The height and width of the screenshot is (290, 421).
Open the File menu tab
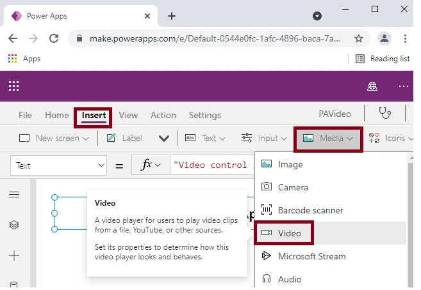(x=25, y=115)
